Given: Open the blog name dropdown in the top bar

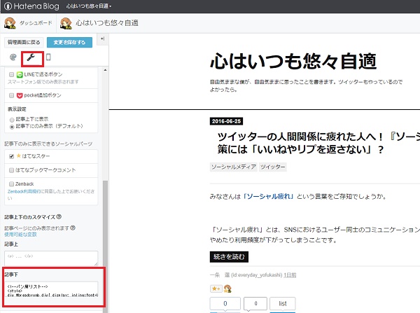Looking at the screenshot, I should (x=89, y=6).
